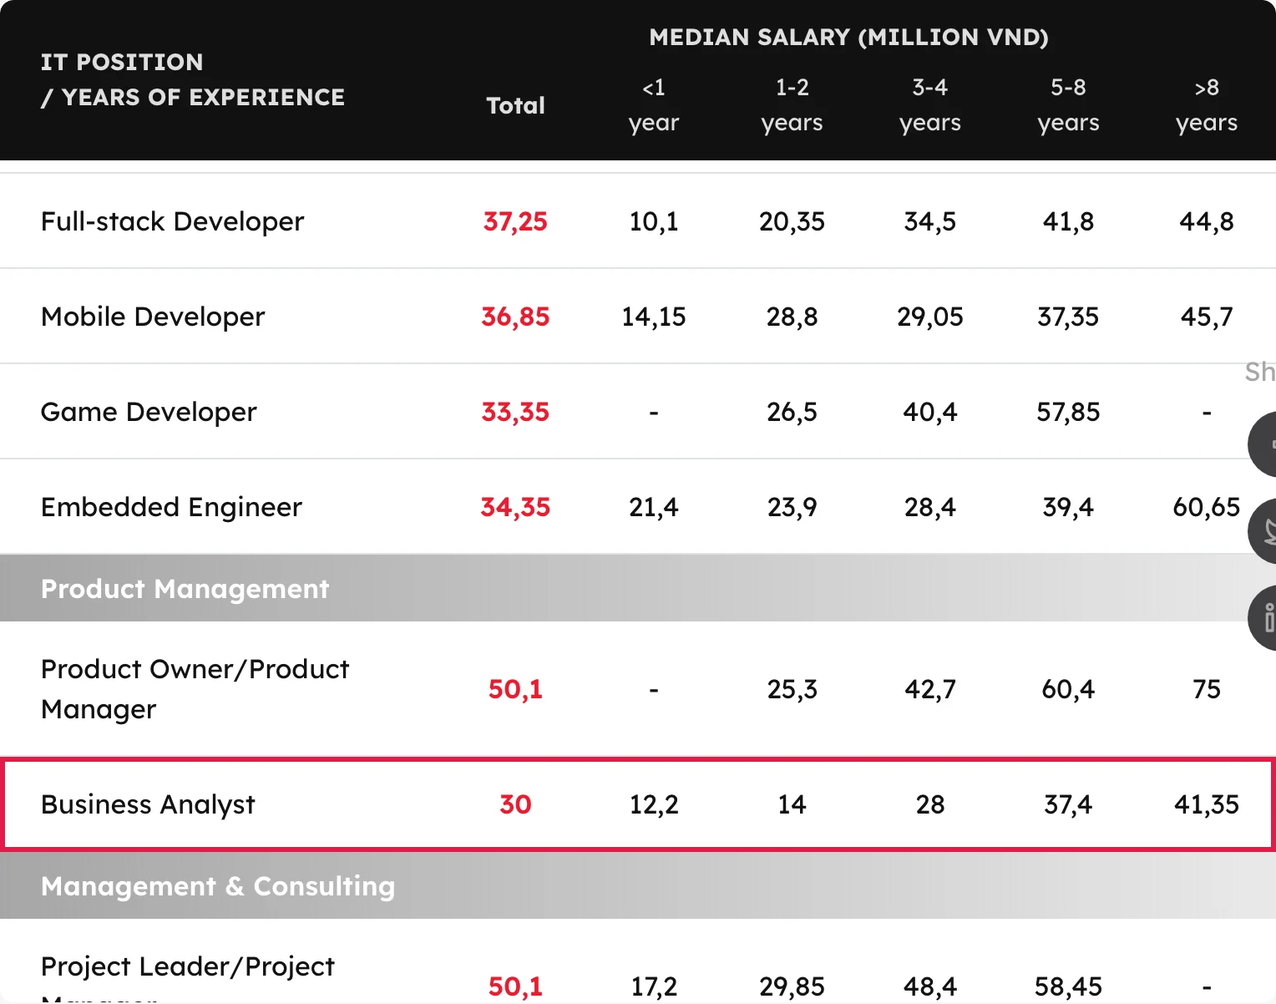Select the 'Business Analyst' row label
The height and width of the screenshot is (1004, 1276).
(x=148, y=804)
